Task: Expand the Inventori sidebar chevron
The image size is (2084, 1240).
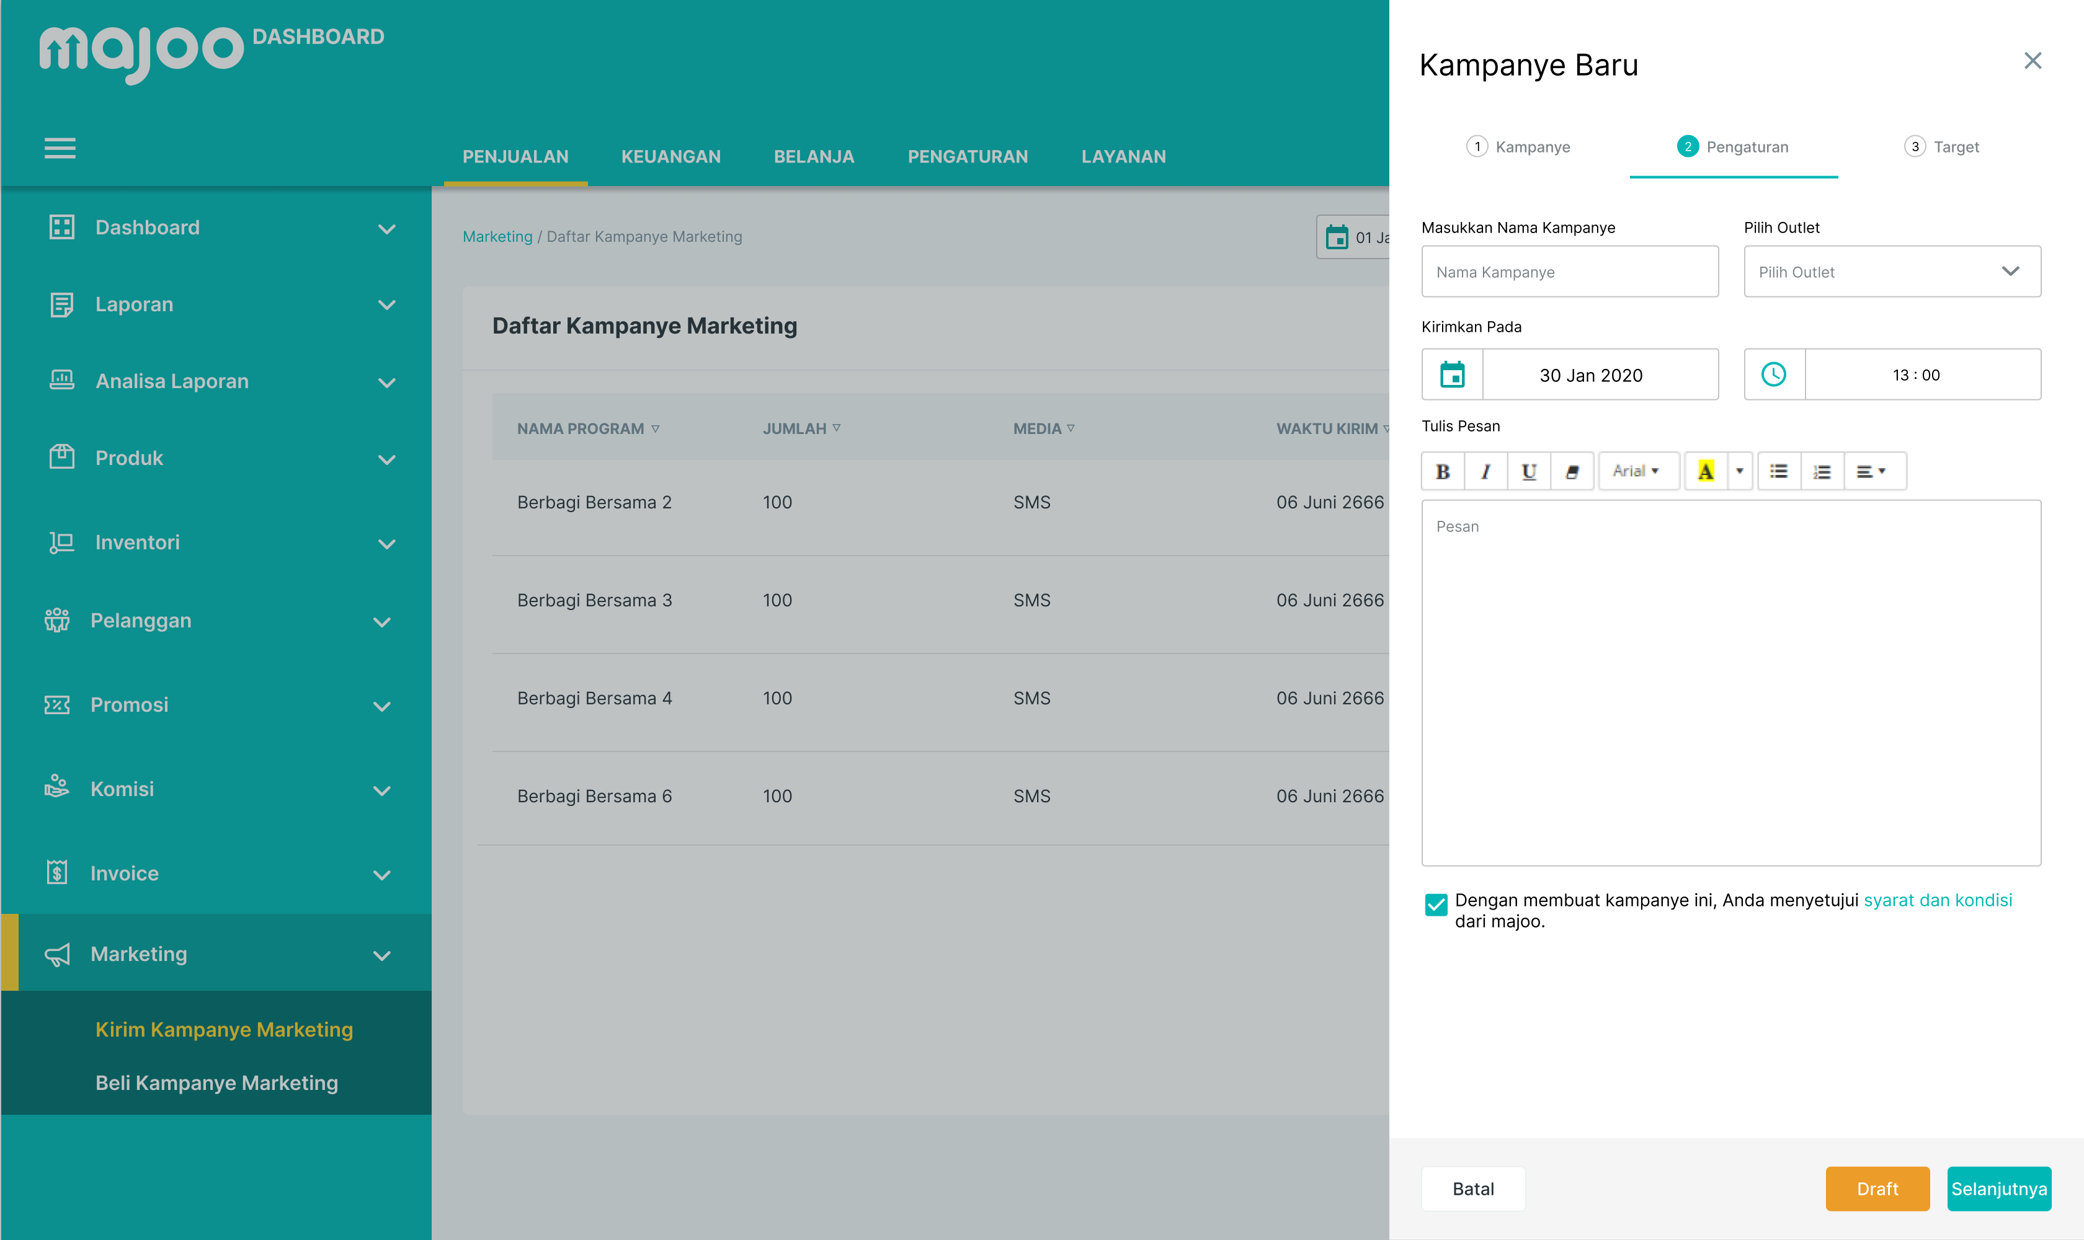Action: 386,544
